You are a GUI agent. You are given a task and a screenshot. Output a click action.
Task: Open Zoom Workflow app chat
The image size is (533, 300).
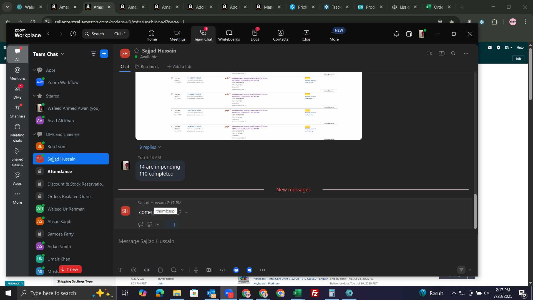[71, 82]
